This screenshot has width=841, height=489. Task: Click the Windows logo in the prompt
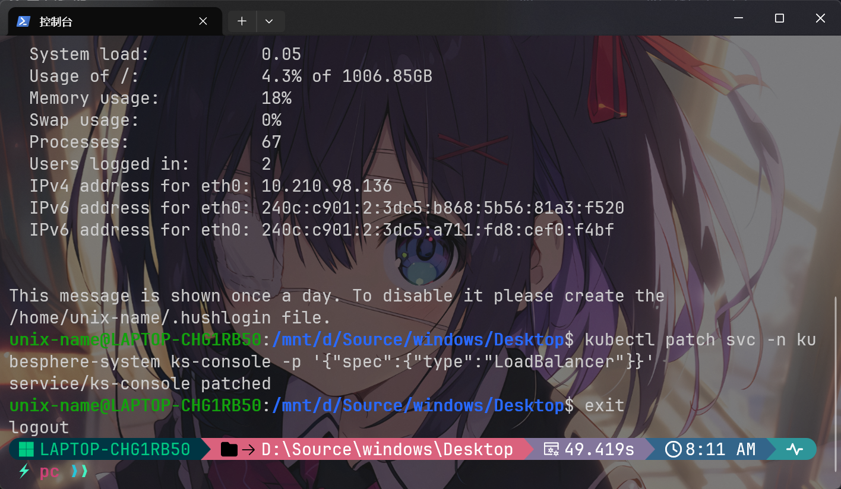coord(26,449)
